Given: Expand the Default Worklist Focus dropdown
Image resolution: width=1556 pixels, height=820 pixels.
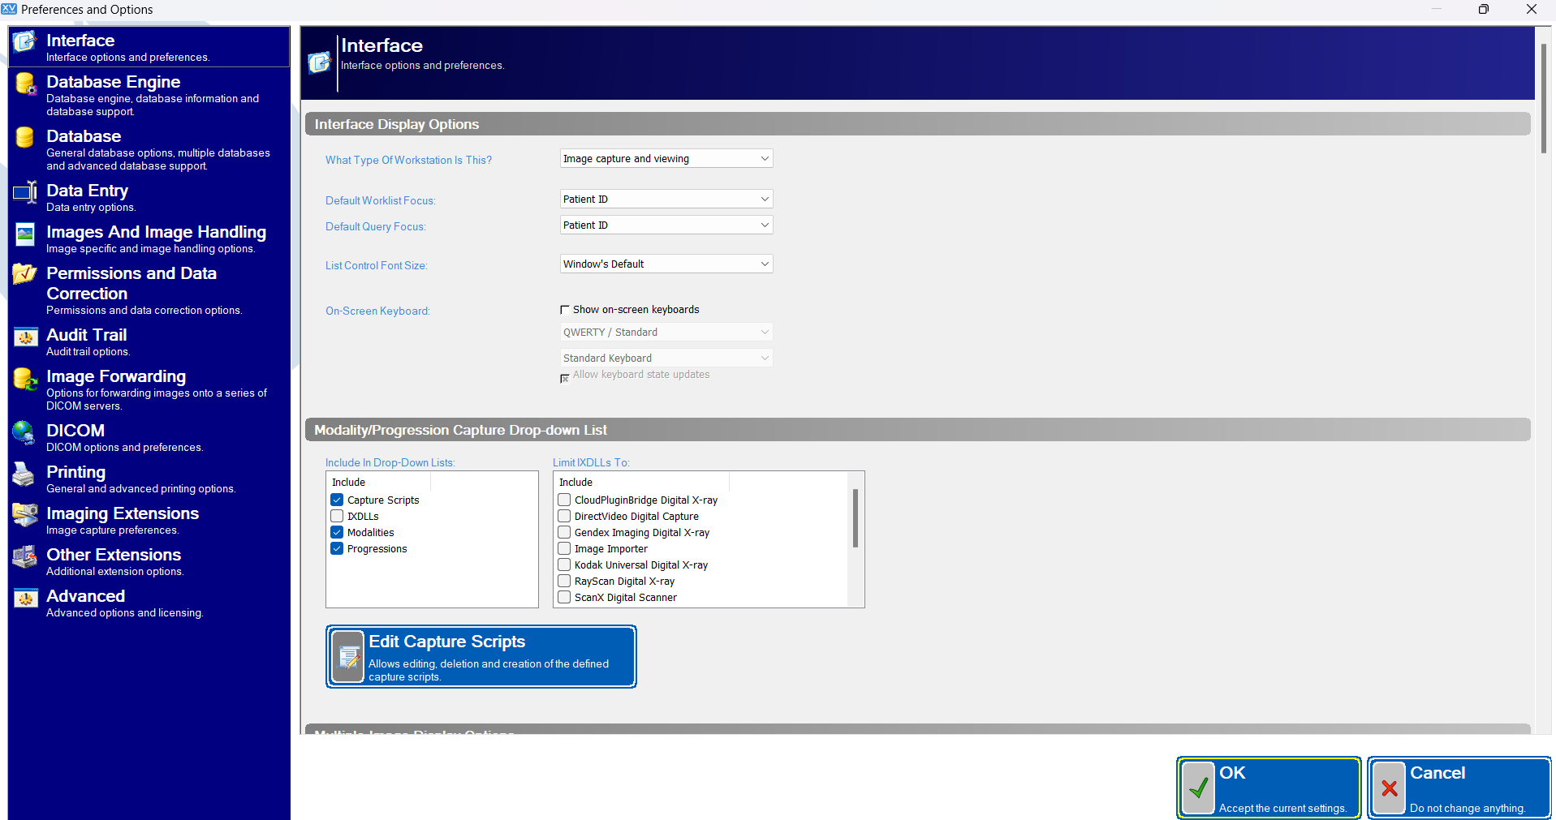Looking at the screenshot, I should [666, 200].
